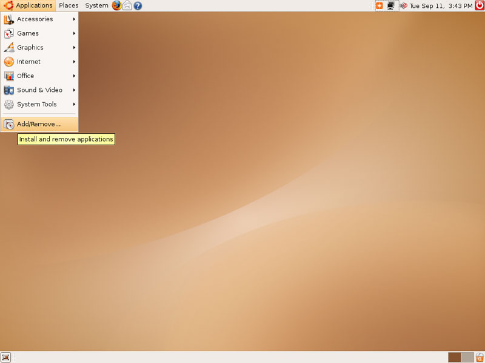Open the System Tools submenu

click(x=39, y=104)
